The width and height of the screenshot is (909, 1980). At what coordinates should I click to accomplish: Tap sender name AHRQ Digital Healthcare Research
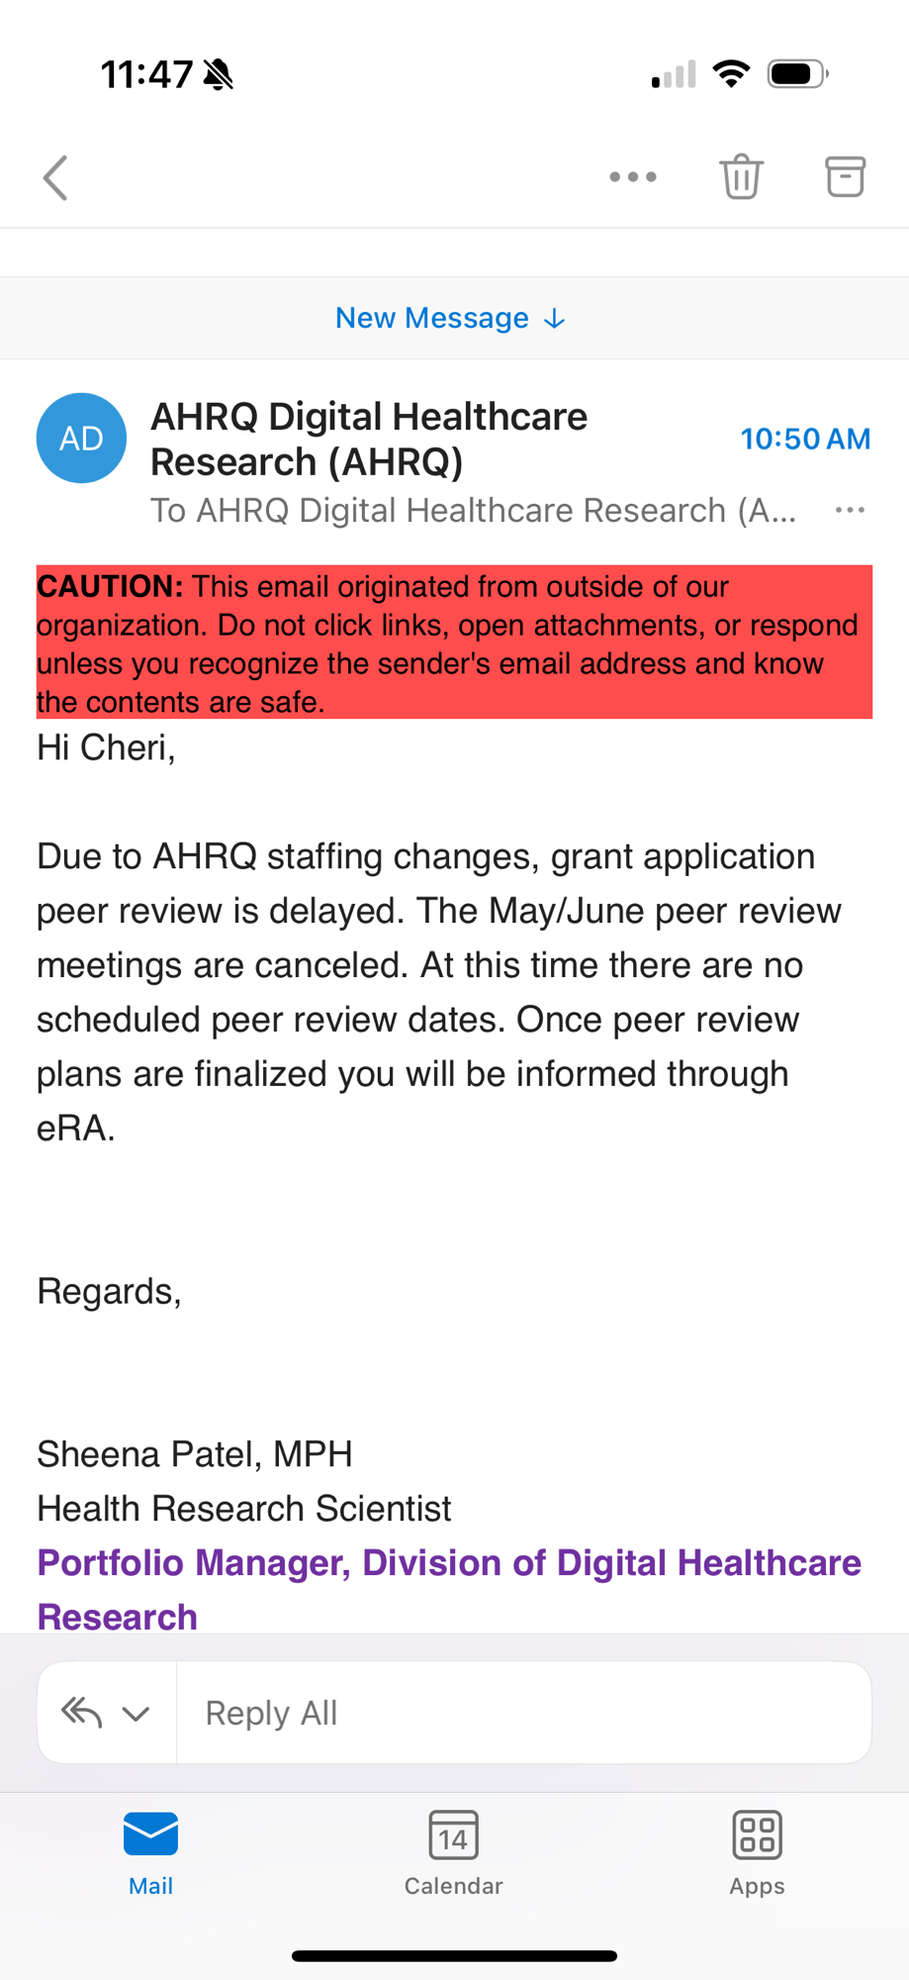pos(369,439)
